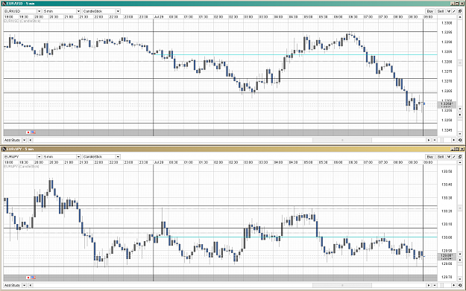Click the EUR/USD window title bar app icon
This screenshot has width=466, height=291.
point(4,3)
